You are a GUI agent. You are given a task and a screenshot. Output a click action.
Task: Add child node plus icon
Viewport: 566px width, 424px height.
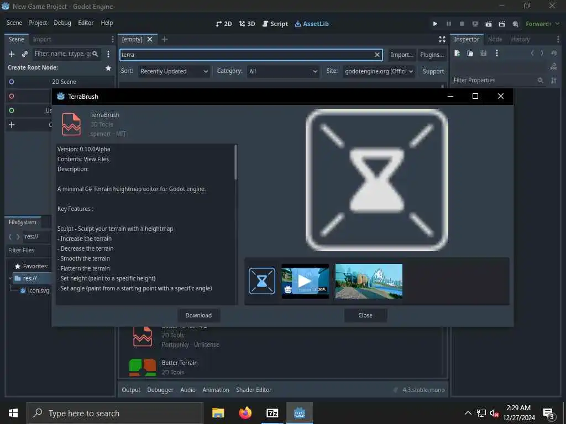click(12, 54)
